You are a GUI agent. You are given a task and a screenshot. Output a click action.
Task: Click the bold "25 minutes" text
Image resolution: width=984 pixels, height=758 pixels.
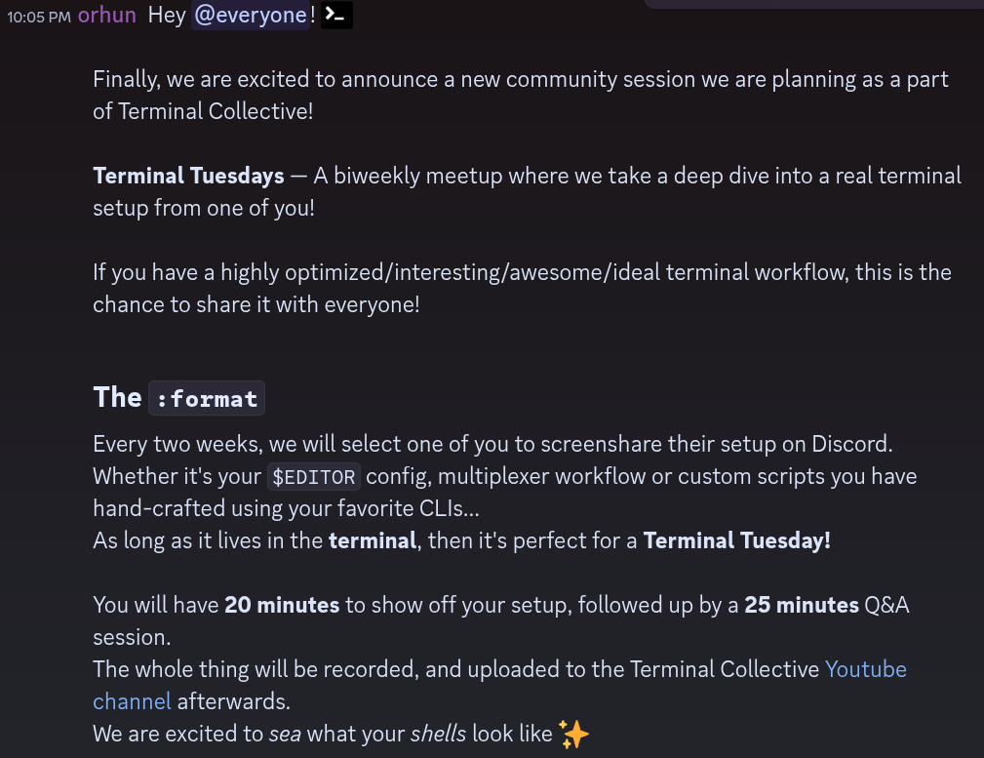click(802, 605)
